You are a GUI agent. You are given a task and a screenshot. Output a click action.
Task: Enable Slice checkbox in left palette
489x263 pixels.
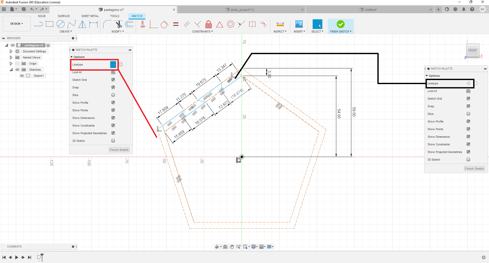(113, 95)
